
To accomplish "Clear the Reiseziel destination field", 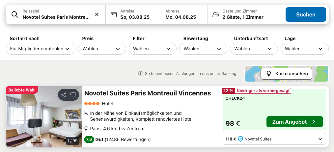I will [x=97, y=14].
